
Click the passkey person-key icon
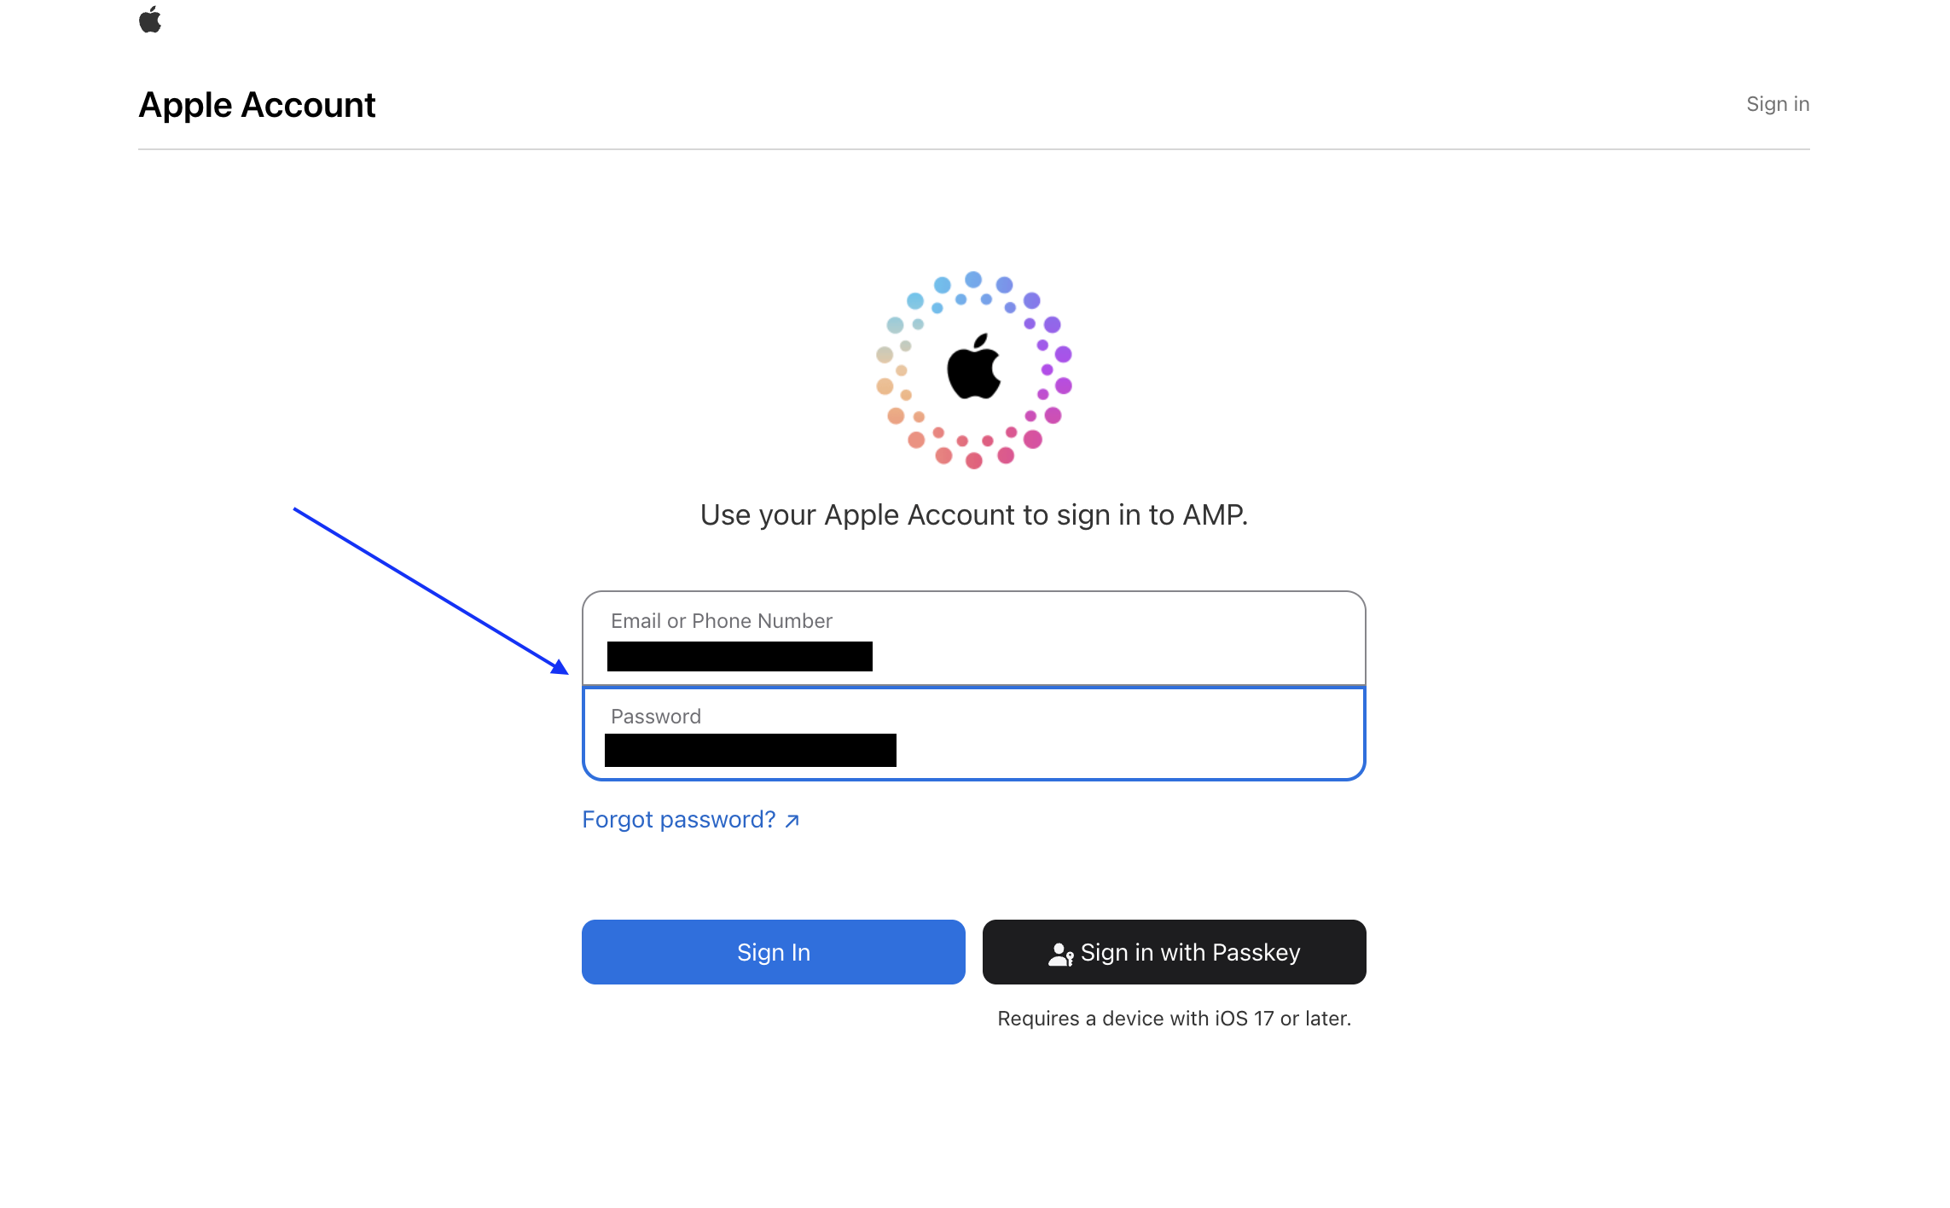(1060, 953)
